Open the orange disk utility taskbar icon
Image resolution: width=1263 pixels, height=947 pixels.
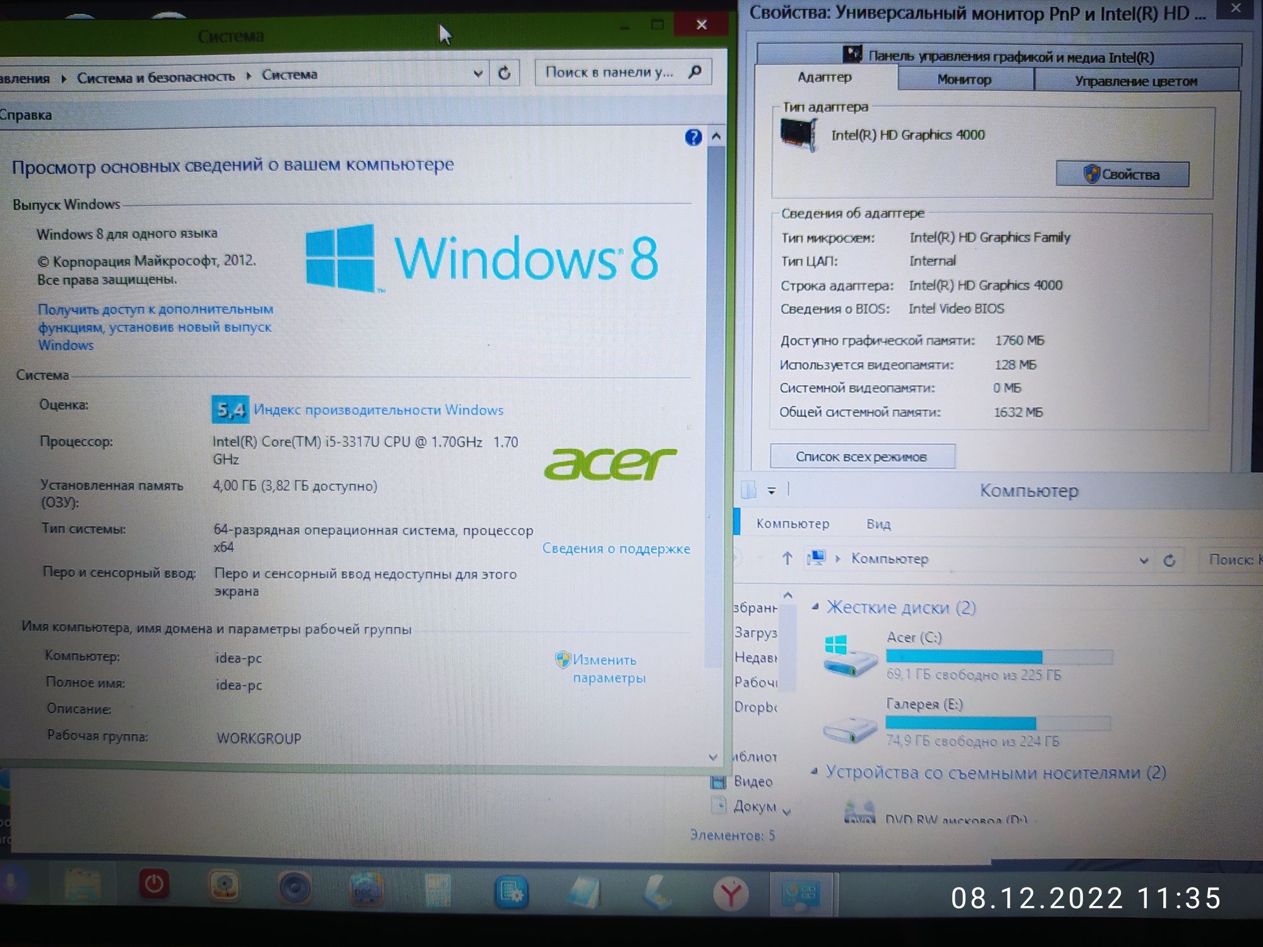pyautogui.click(x=224, y=886)
